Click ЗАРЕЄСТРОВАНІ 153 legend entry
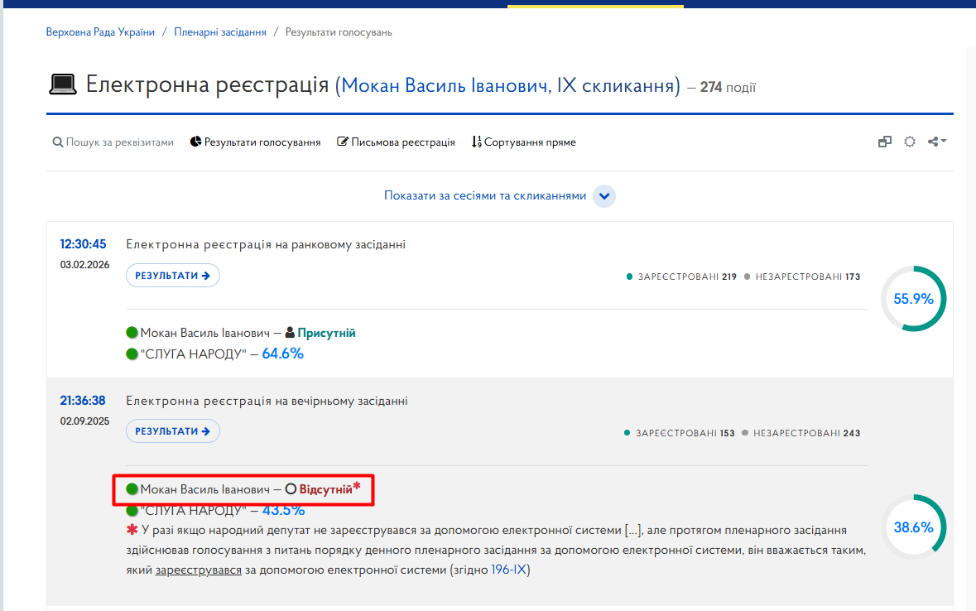This screenshot has height=611, width=976. (680, 433)
